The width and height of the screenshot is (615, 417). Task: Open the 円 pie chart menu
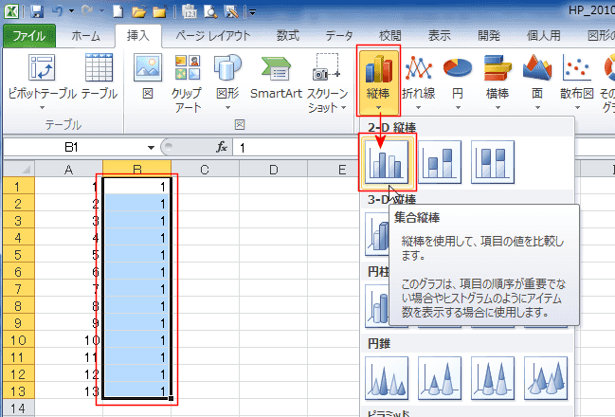pos(458,82)
